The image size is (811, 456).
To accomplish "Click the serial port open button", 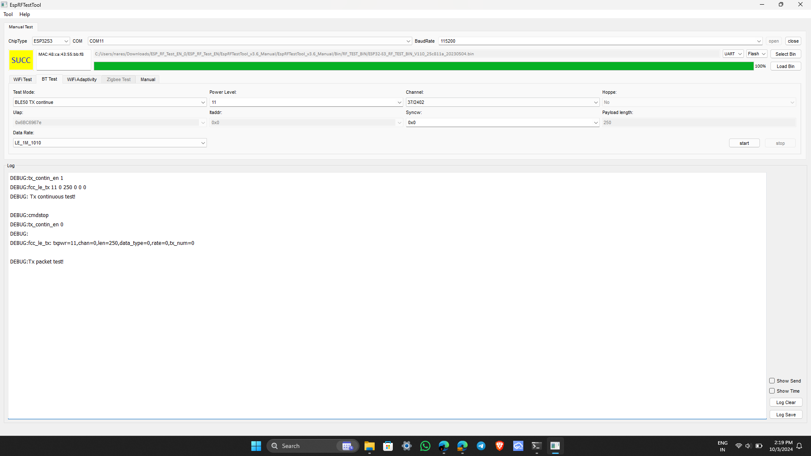I will coord(774,41).
